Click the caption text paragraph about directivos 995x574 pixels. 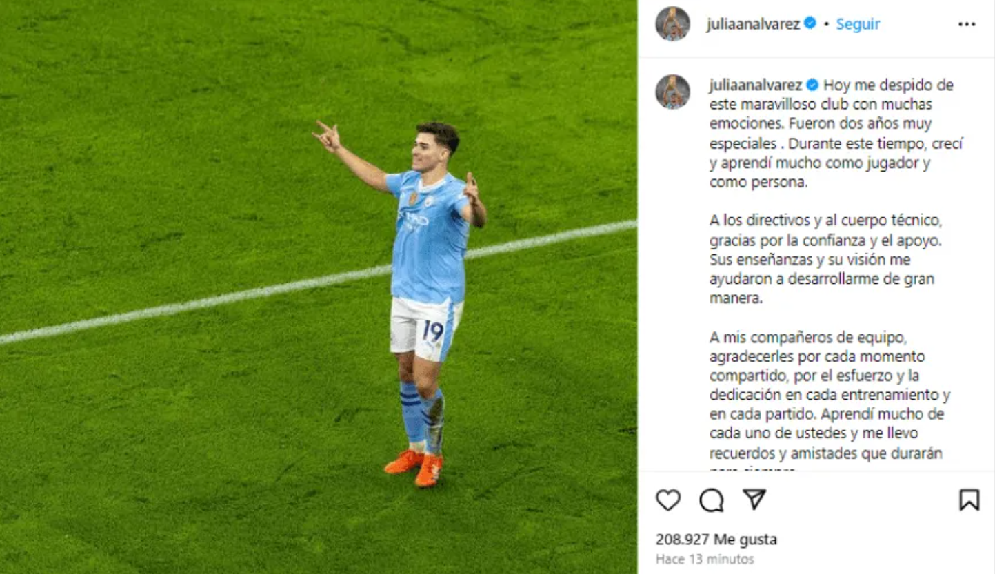825,261
